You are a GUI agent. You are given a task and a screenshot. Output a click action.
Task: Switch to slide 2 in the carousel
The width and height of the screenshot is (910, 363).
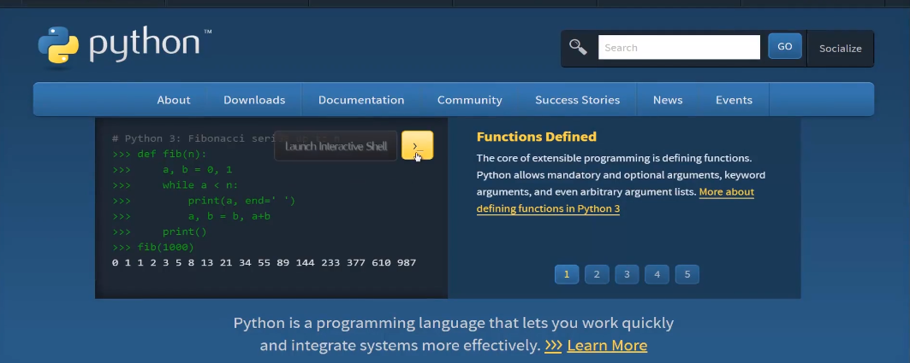pyautogui.click(x=597, y=274)
